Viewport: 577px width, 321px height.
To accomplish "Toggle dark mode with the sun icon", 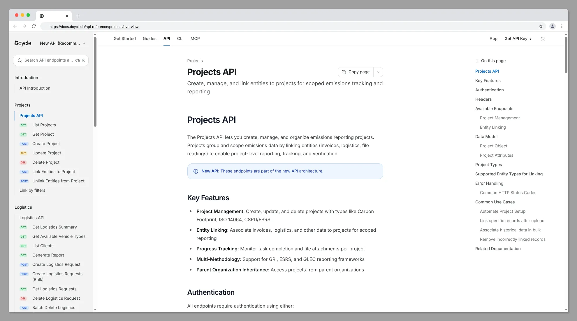I will coord(543,39).
